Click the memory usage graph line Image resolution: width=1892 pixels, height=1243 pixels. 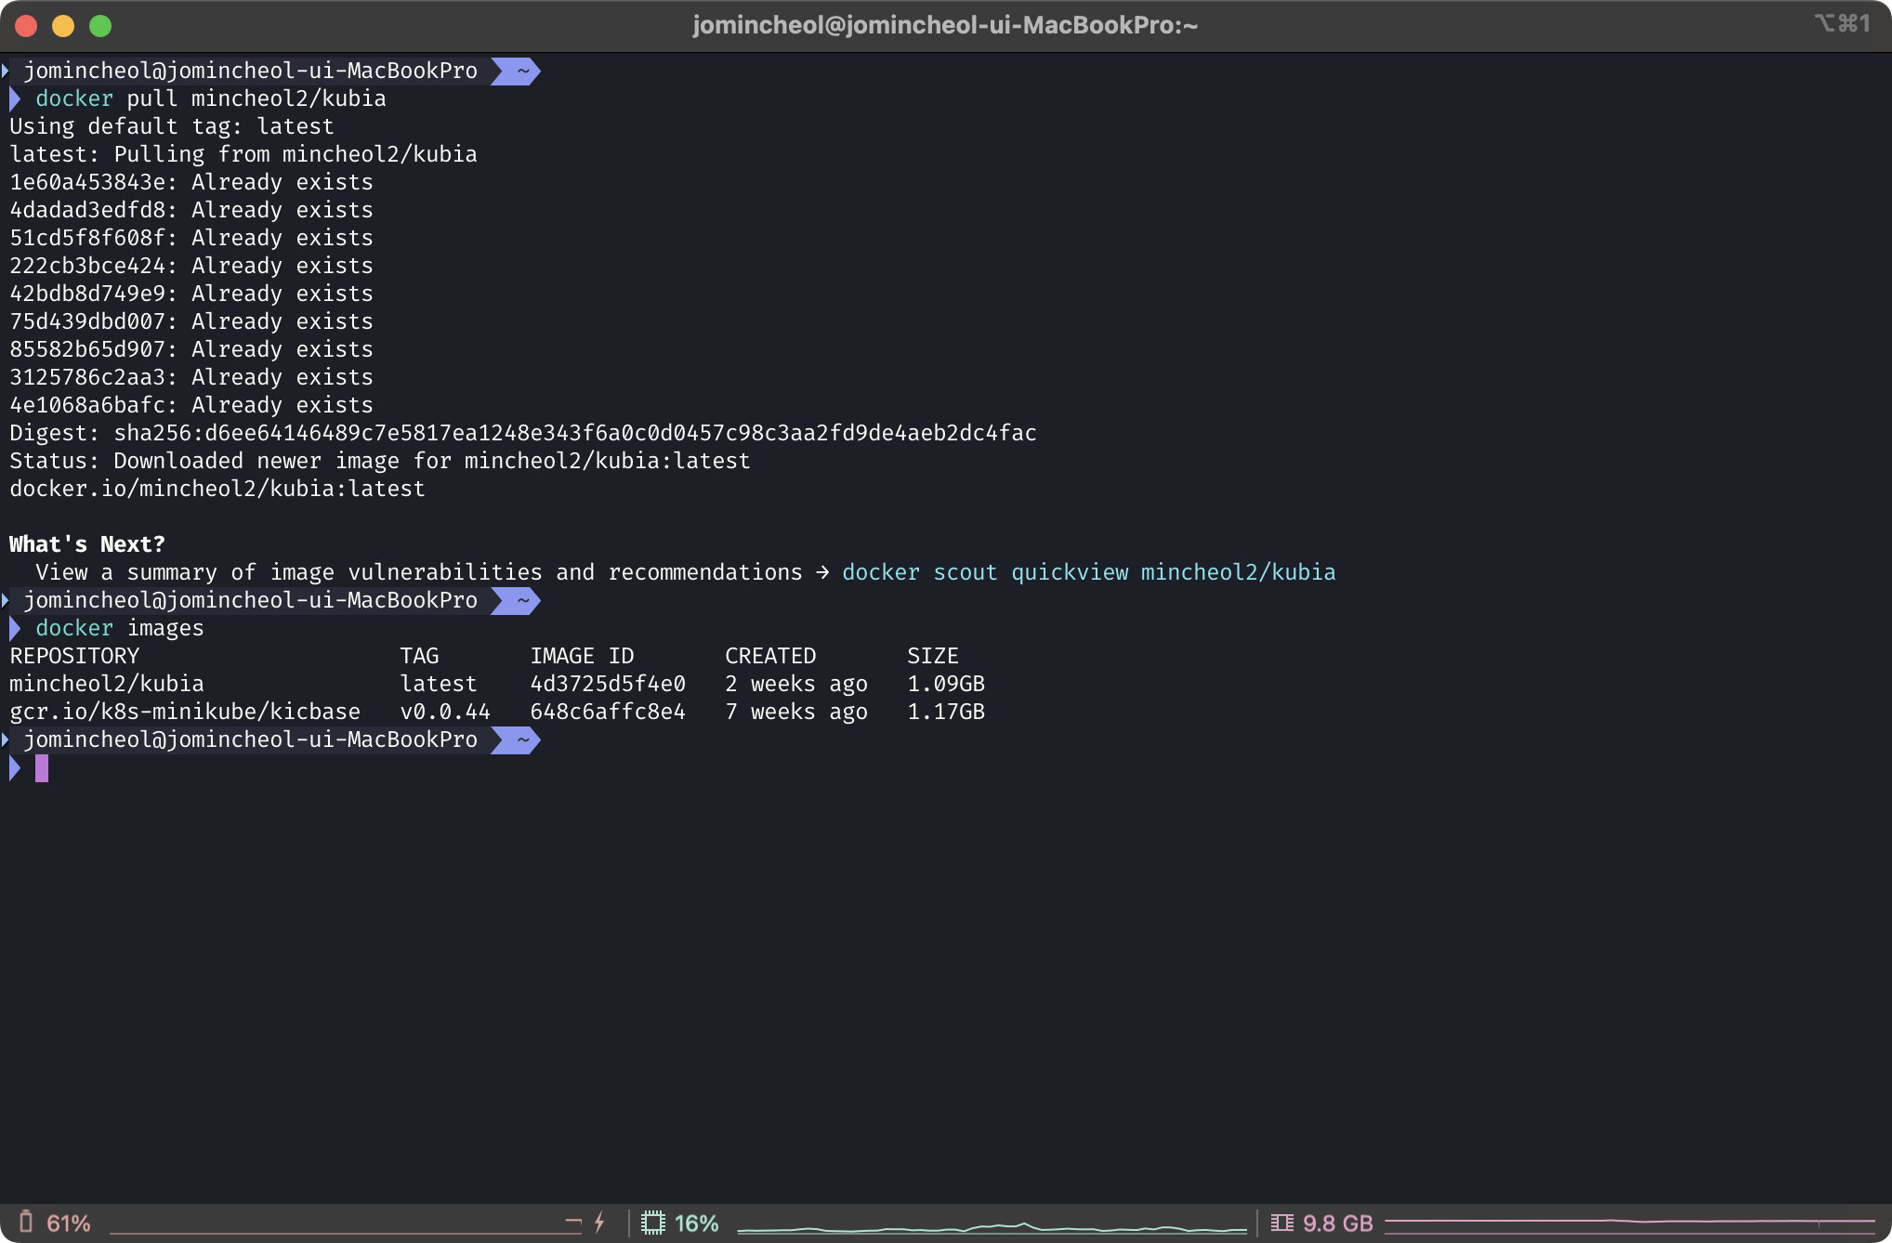(1629, 1221)
